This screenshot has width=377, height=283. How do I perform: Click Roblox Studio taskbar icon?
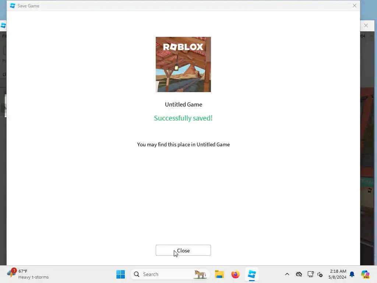point(252,274)
